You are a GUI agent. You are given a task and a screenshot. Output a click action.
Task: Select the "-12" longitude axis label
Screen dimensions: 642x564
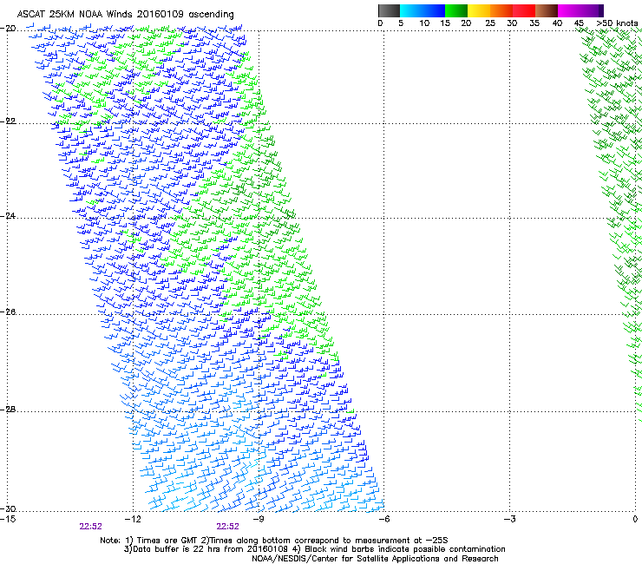pyautogui.click(x=133, y=520)
